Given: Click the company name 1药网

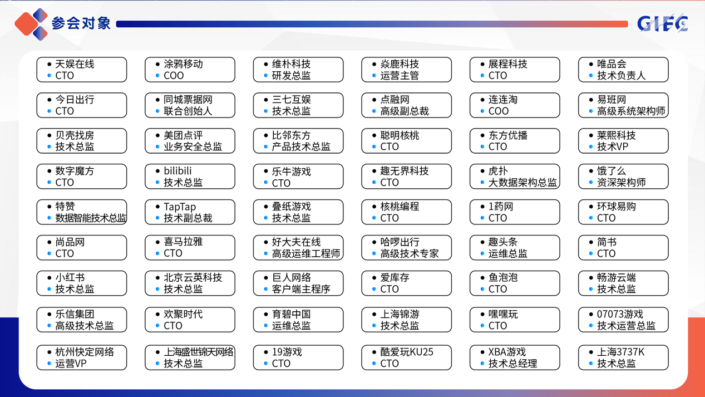Looking at the screenshot, I should point(501,207).
